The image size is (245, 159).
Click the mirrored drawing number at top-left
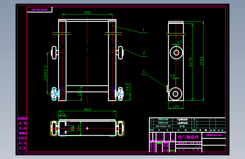pos(39,10)
